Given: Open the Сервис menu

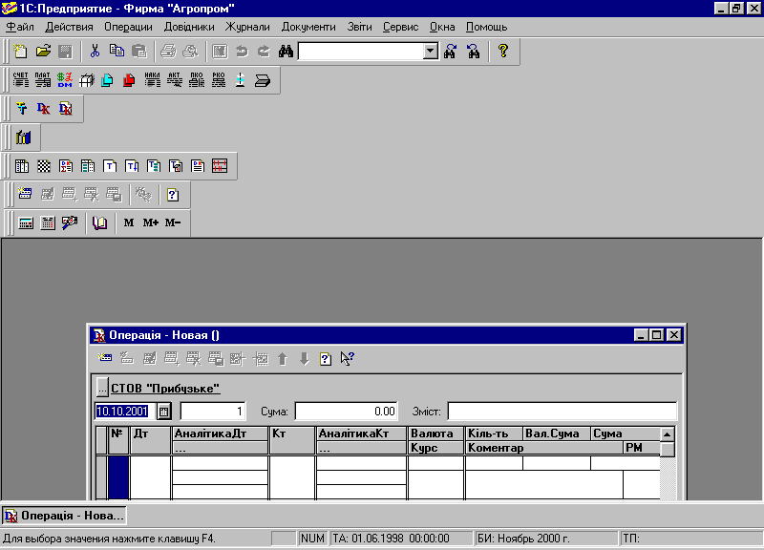Looking at the screenshot, I should [x=400, y=27].
